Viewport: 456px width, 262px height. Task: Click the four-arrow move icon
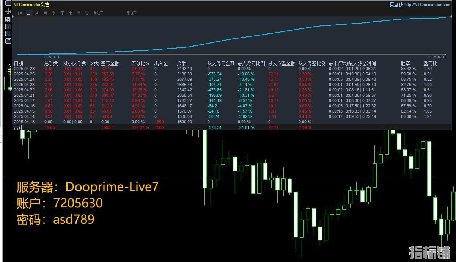[8, 12]
